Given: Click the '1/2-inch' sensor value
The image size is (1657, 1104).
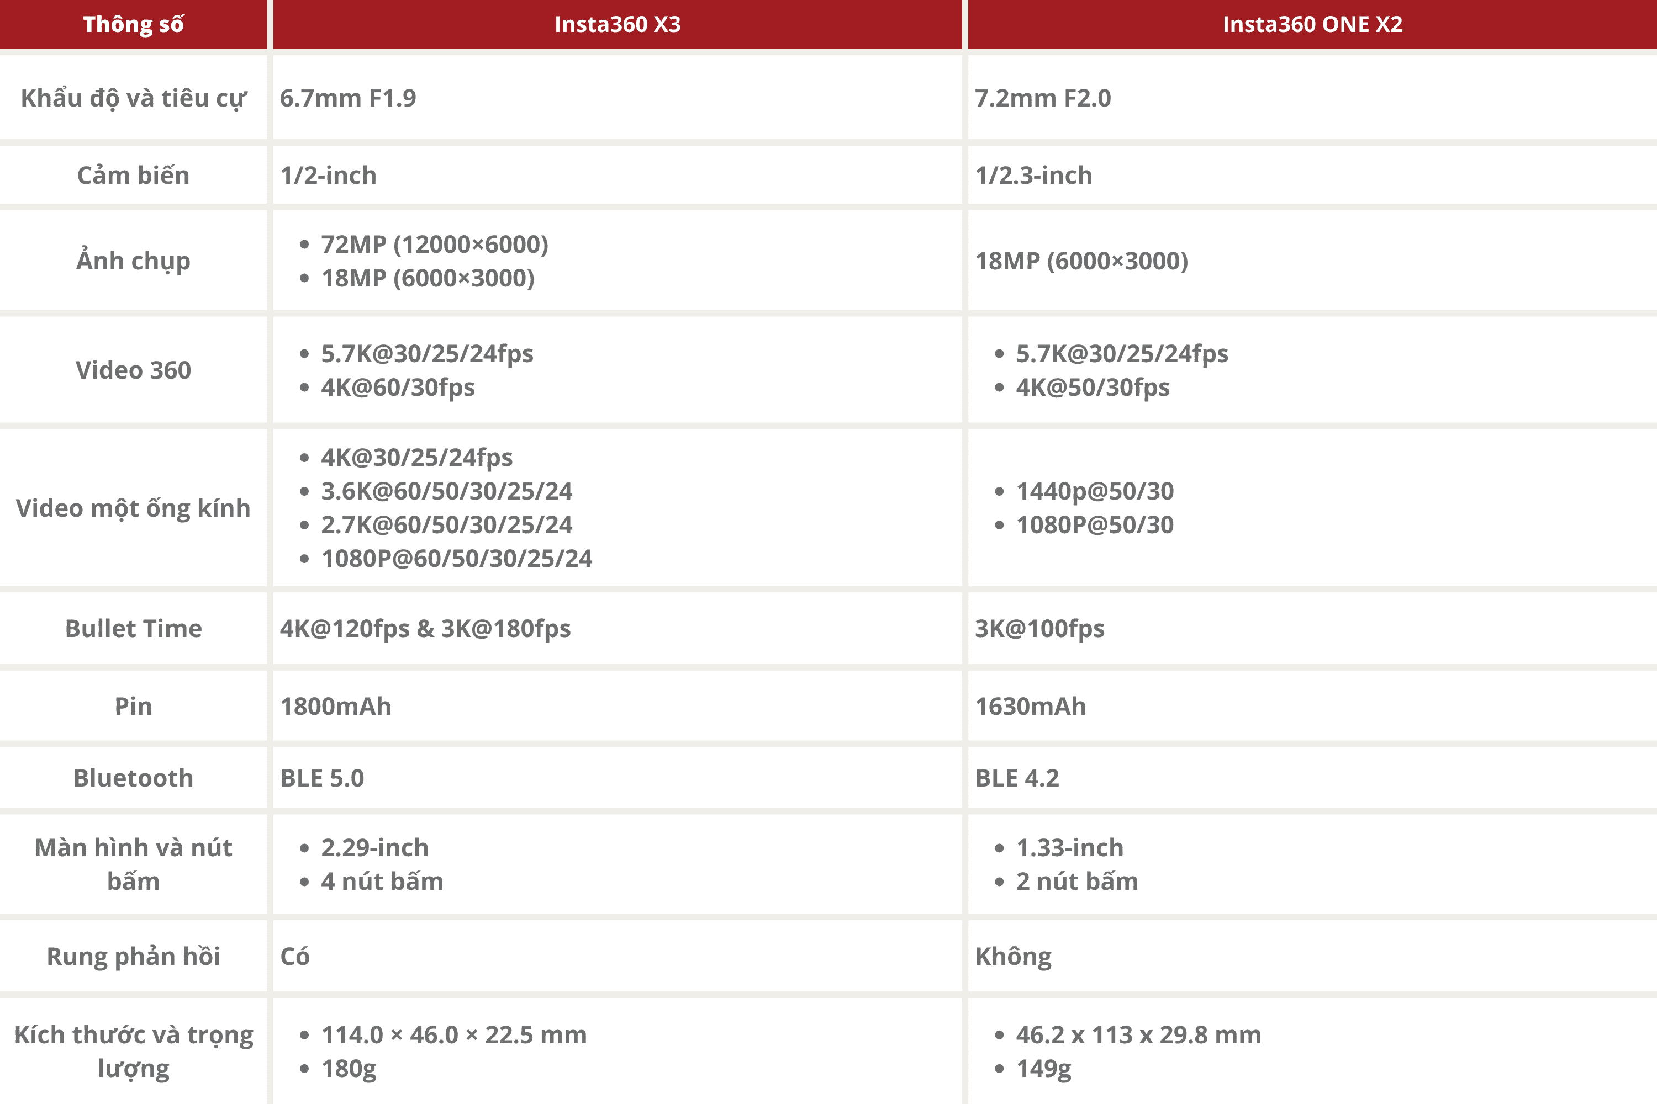Looking at the screenshot, I should tap(328, 174).
